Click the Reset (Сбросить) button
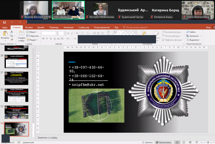The height and width of the screenshot is (144, 215). (33, 36)
